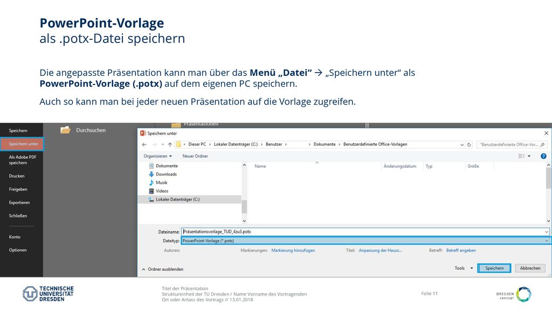This screenshot has width=552, height=310.
Task: Select Videos in the navigation tree
Action: coord(162,191)
